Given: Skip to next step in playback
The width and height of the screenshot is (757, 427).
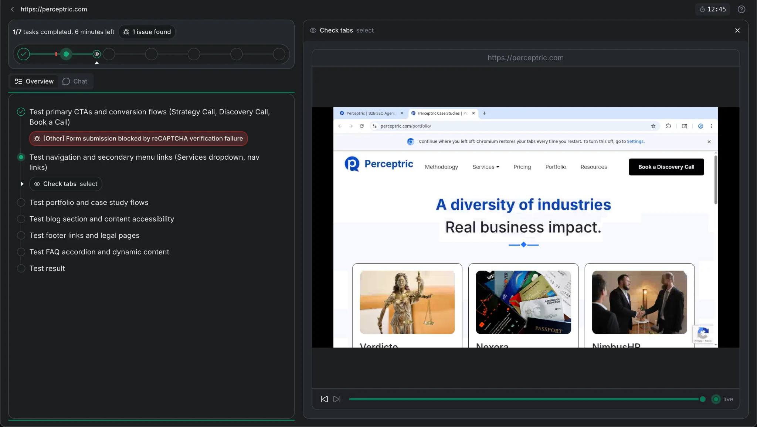Looking at the screenshot, I should pyautogui.click(x=337, y=399).
